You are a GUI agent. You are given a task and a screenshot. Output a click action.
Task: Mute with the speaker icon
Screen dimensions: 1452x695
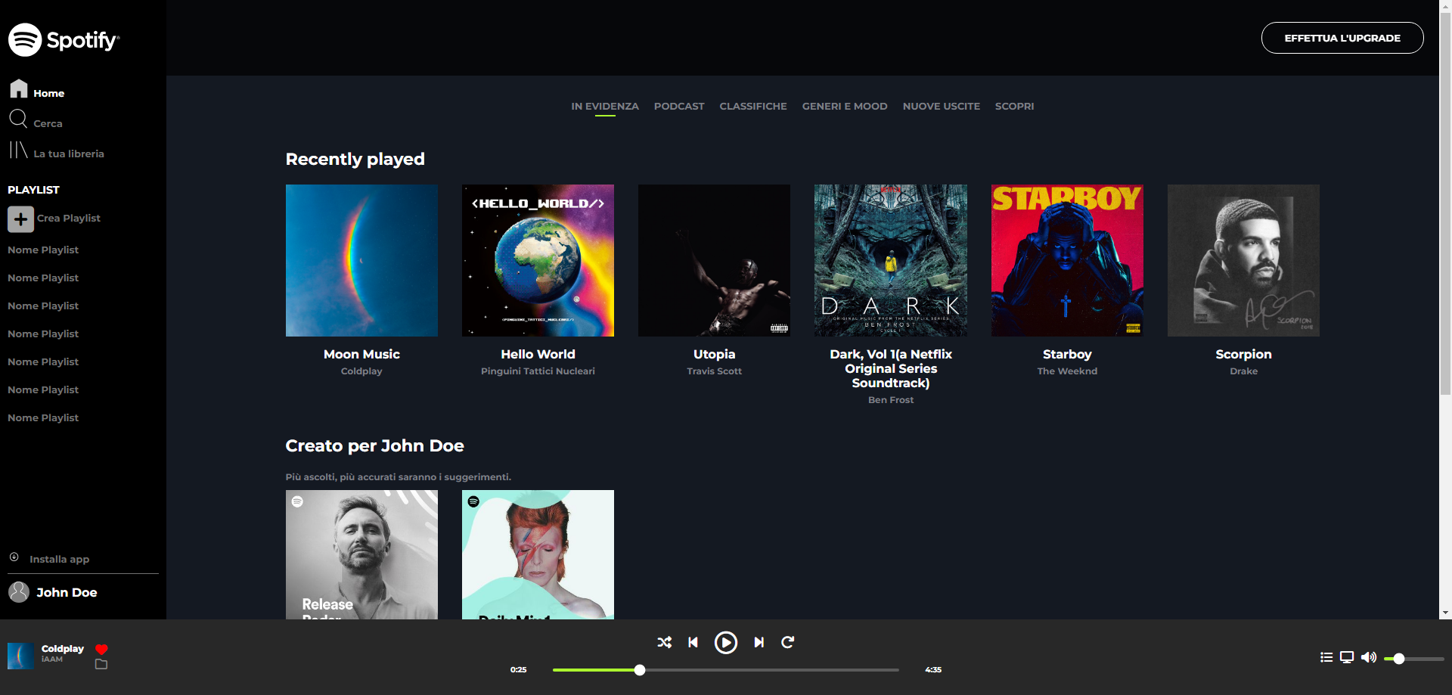click(x=1368, y=657)
